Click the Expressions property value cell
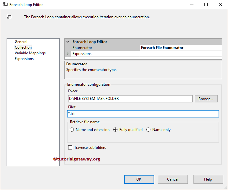Viewport: 228px width, 190px height. tap(181, 54)
